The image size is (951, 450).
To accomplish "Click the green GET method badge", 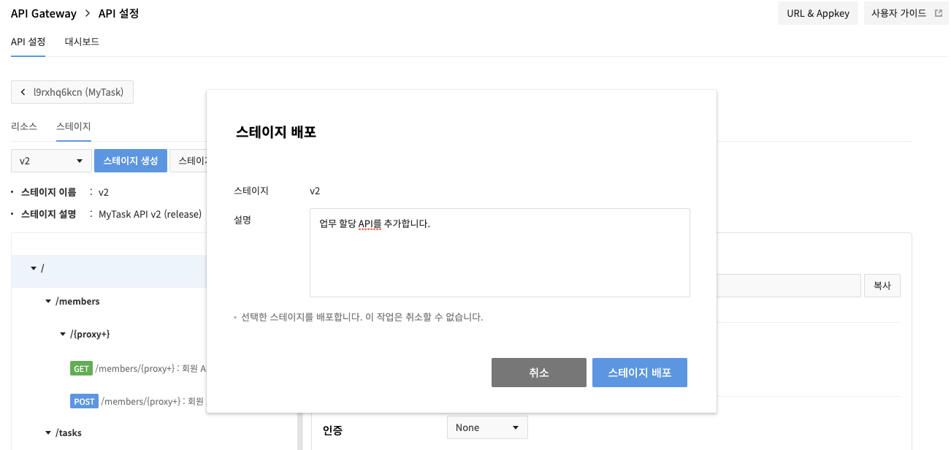I will 81,369.
